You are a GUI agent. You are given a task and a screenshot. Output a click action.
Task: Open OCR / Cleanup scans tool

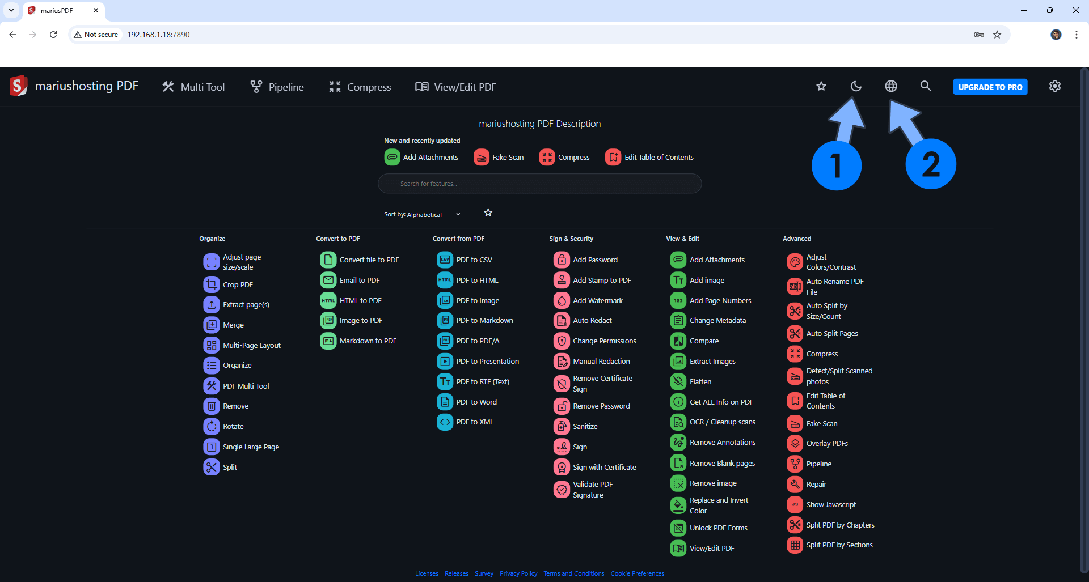click(714, 422)
